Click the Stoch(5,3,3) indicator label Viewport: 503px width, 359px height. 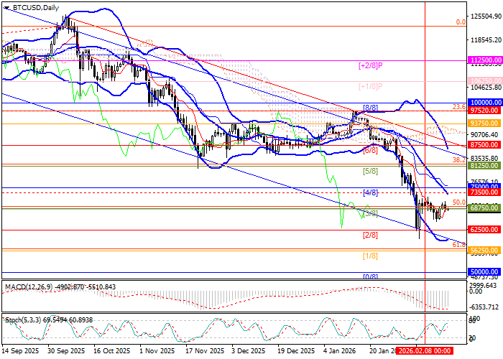(x=22, y=318)
